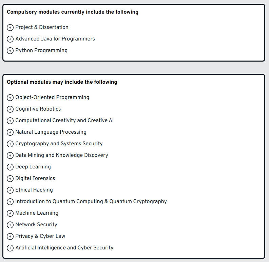This screenshot has height=262, width=269.
Task: Click the plus icon next to Deep Learning
Action: pos(10,167)
